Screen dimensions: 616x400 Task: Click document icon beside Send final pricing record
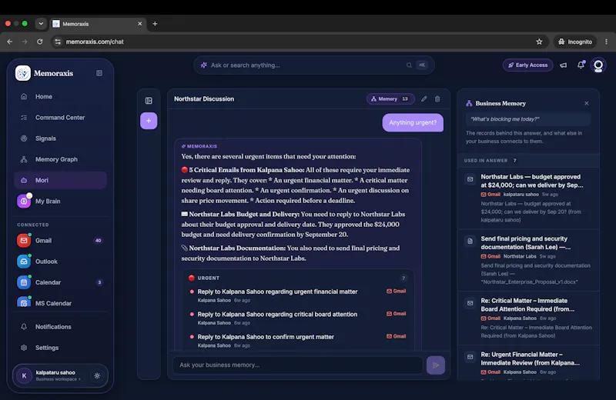pyautogui.click(x=470, y=241)
